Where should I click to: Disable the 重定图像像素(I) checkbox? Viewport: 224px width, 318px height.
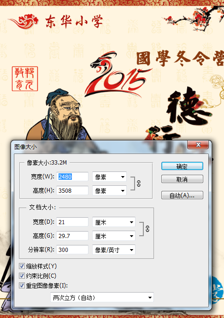pyautogui.click(x=22, y=286)
